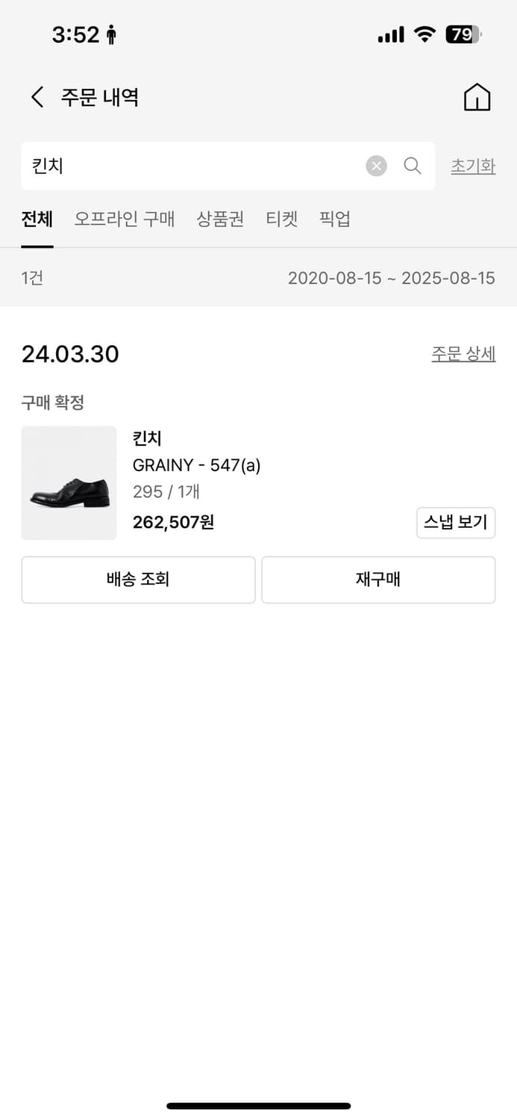The image size is (517, 1120).
Task: Open the date range 2020-08-15 ~ 2025-08-15 selector
Action: pos(392,279)
